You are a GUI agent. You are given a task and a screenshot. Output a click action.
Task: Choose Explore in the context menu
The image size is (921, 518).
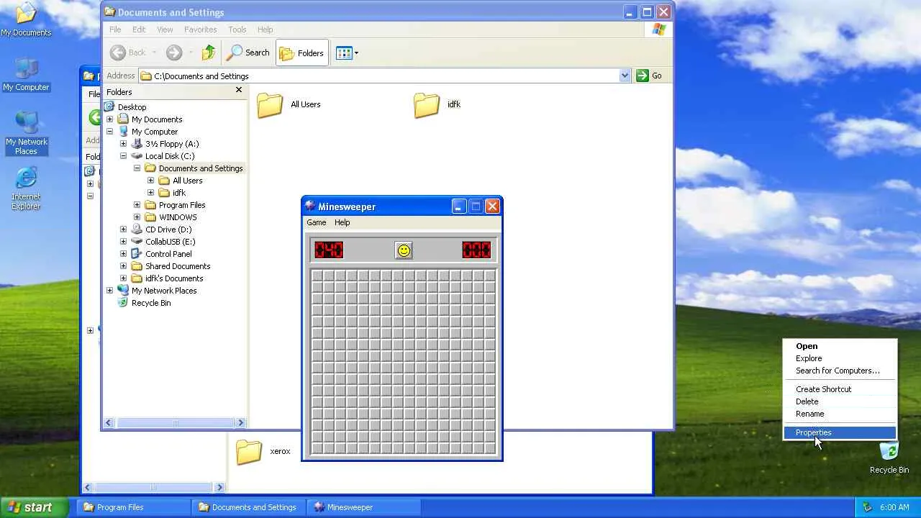click(x=840, y=358)
